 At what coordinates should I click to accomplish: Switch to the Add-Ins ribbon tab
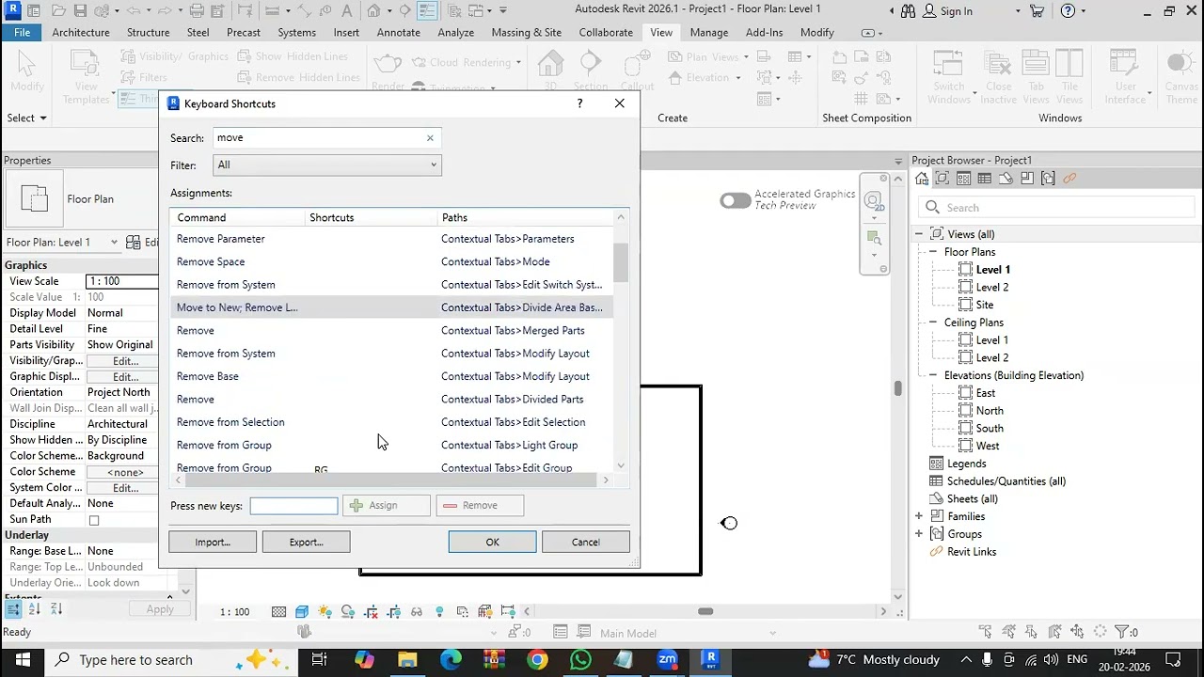click(x=764, y=32)
